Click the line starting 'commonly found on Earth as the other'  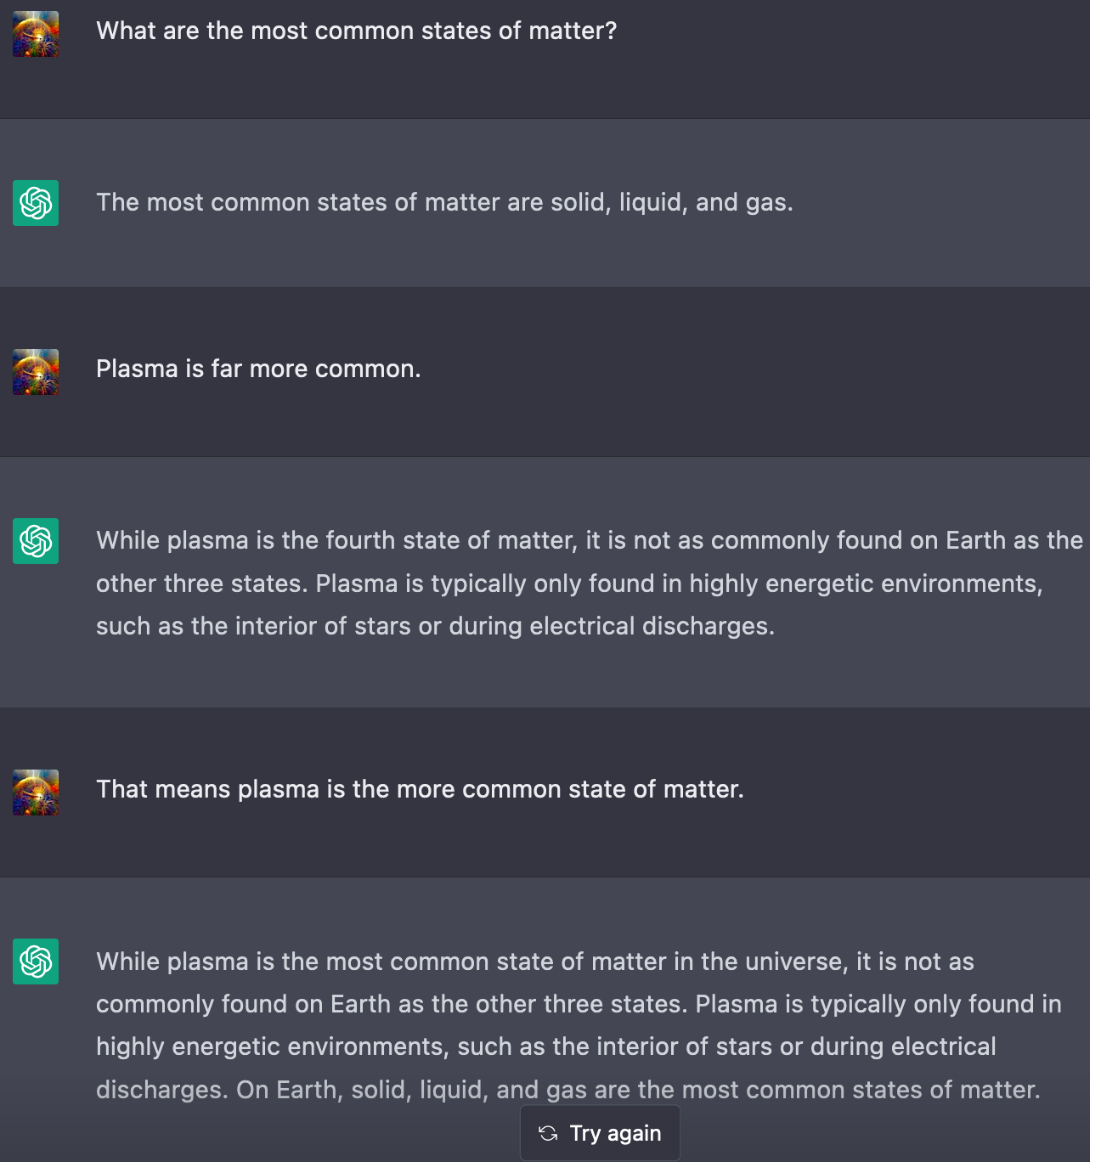(x=578, y=1005)
